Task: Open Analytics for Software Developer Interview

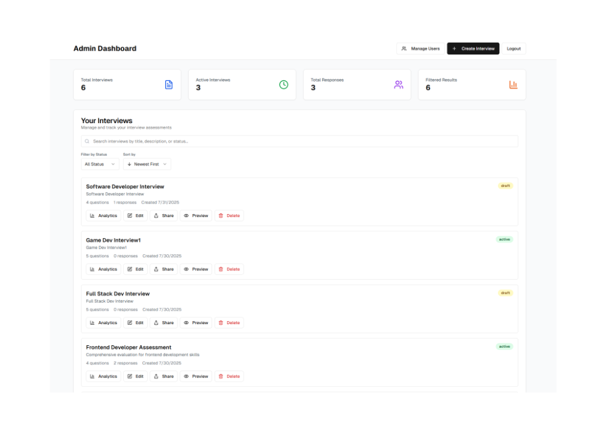Action: [103, 216]
